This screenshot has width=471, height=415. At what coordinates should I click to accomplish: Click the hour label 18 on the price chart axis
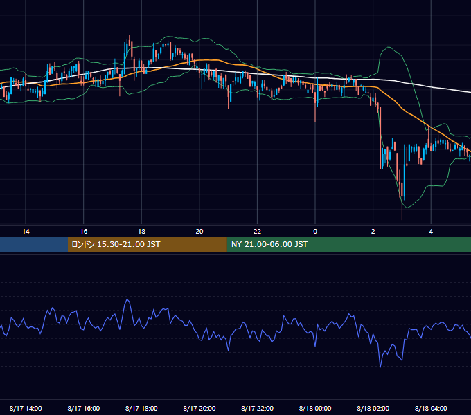pos(141,232)
